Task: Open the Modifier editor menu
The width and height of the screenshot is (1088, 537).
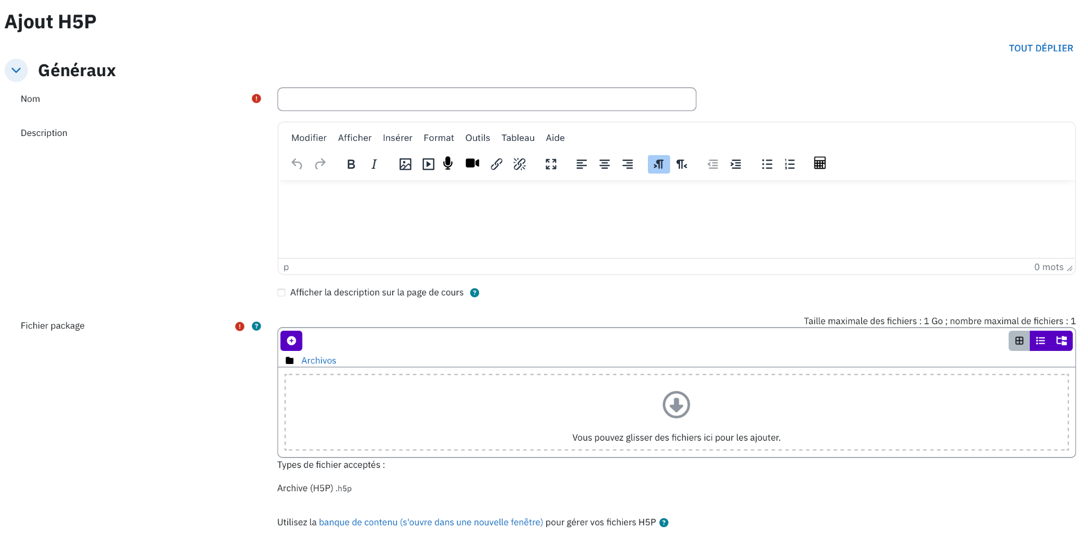Action: coord(309,138)
